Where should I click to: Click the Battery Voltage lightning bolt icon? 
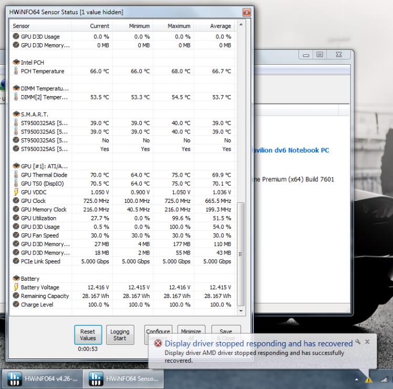click(16, 288)
